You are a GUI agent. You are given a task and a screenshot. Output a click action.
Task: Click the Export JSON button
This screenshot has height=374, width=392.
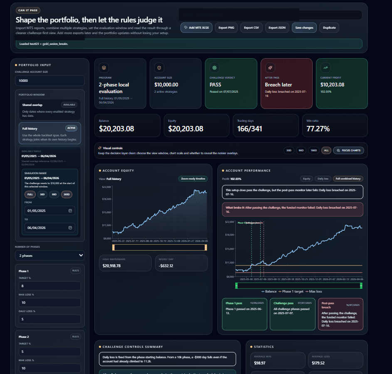tap(277, 27)
